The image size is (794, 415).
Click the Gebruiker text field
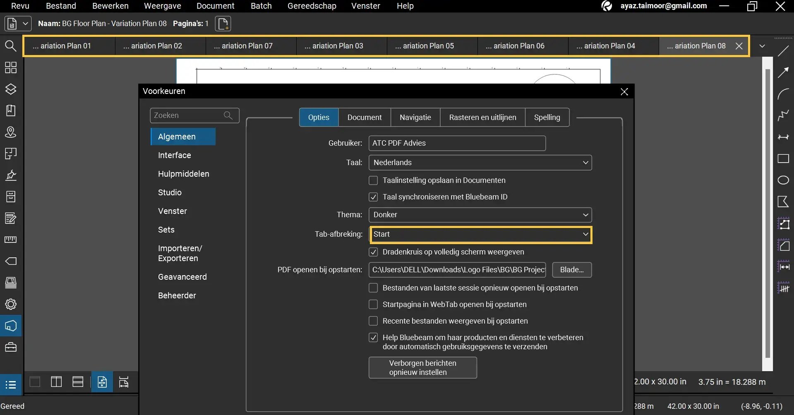pyautogui.click(x=457, y=143)
